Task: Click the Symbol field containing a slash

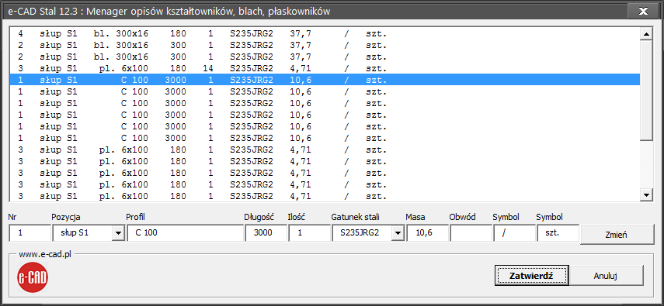Action: coord(515,233)
